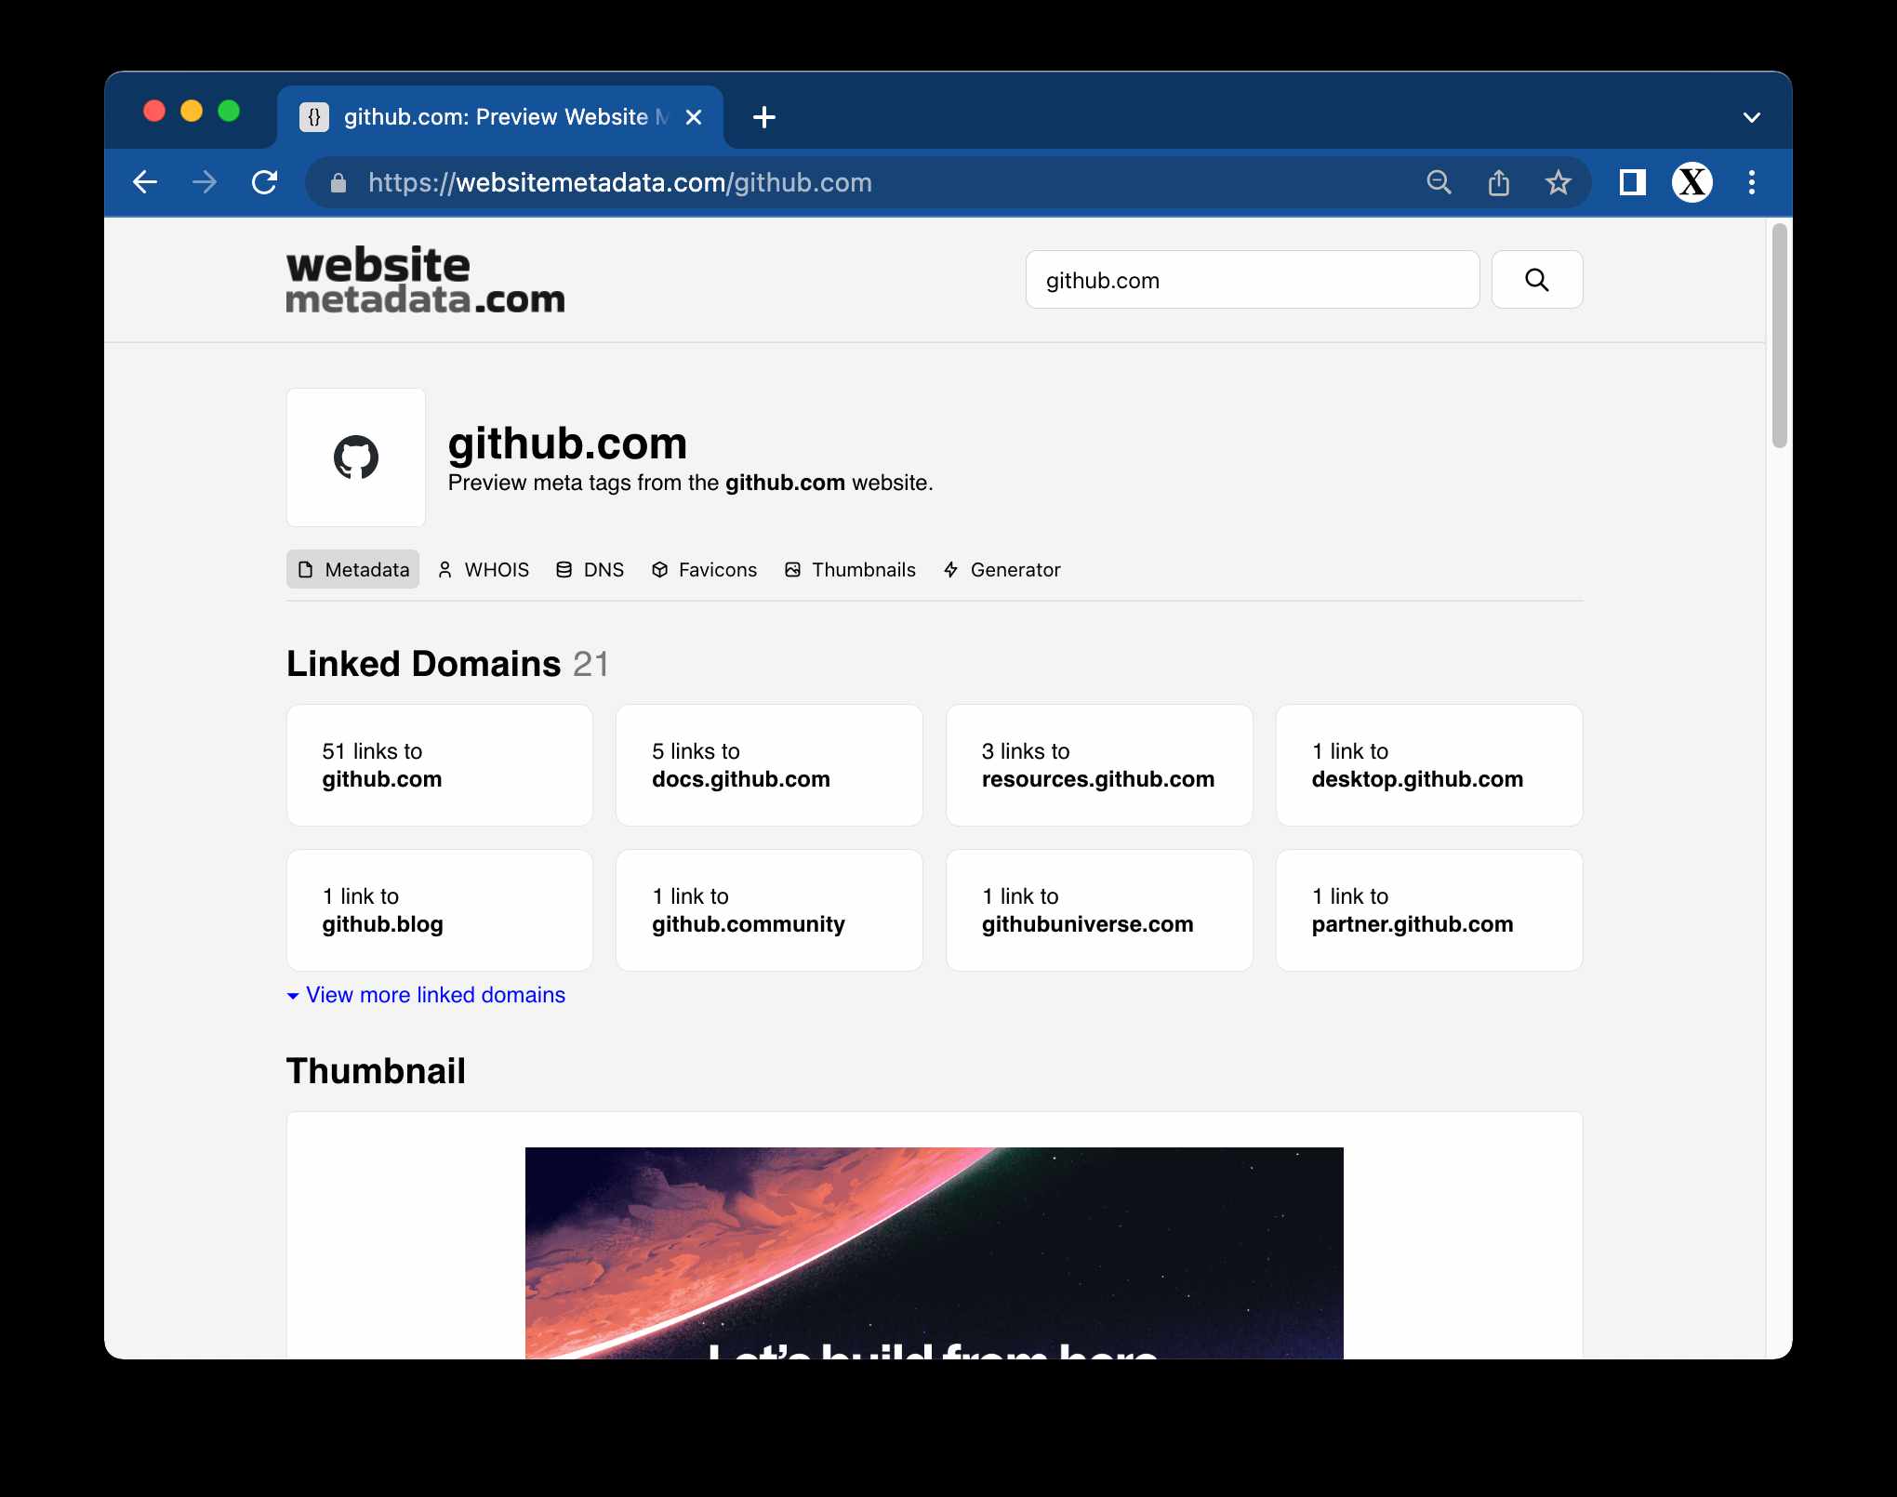Click the browser back arrow
This screenshot has width=1897, height=1497.
pyautogui.click(x=146, y=182)
